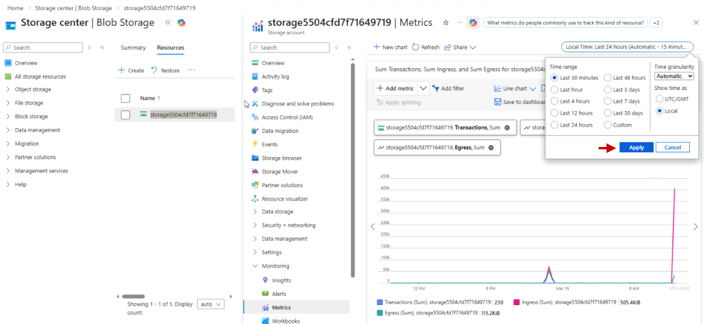Click the Access Control (IAM) icon

pyautogui.click(x=255, y=117)
